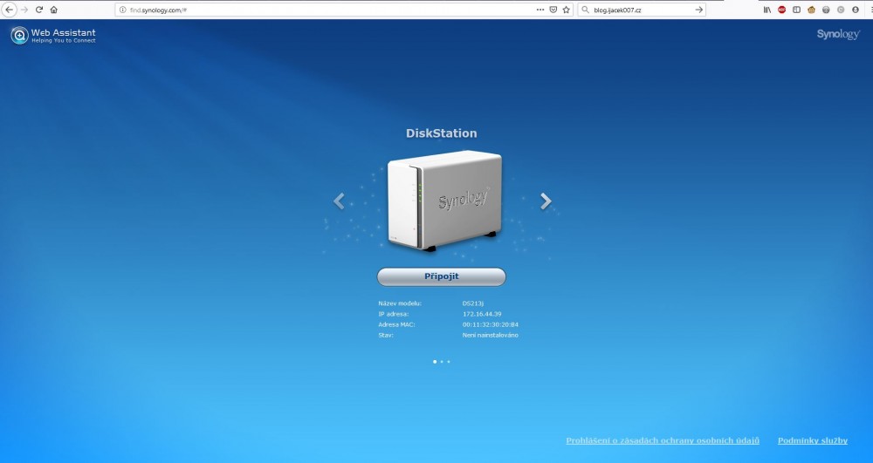This screenshot has width=873, height=463.
Task: Bookmark this page with the star icon
Action: (566, 10)
